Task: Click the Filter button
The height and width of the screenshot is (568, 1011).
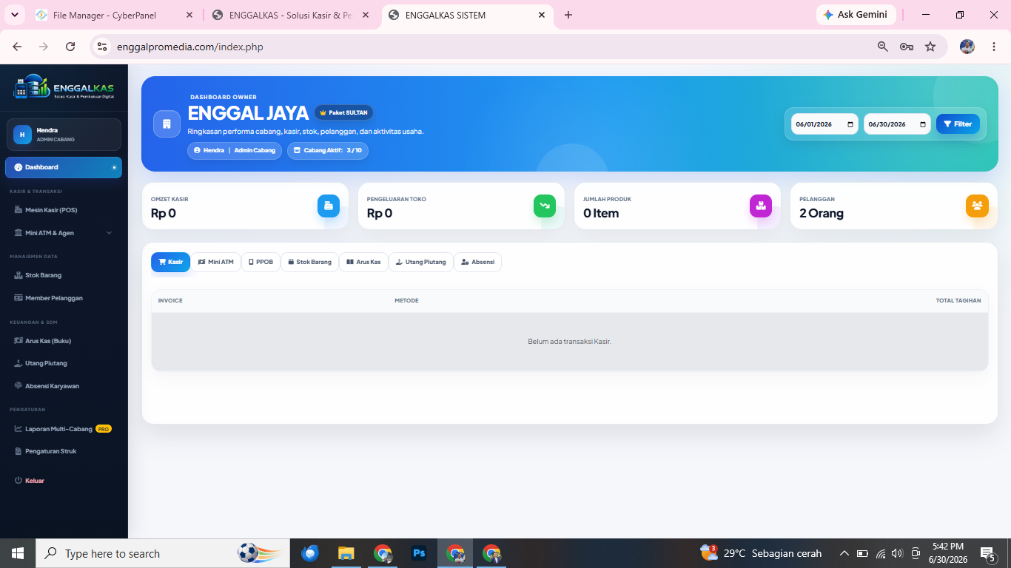Action: click(958, 124)
